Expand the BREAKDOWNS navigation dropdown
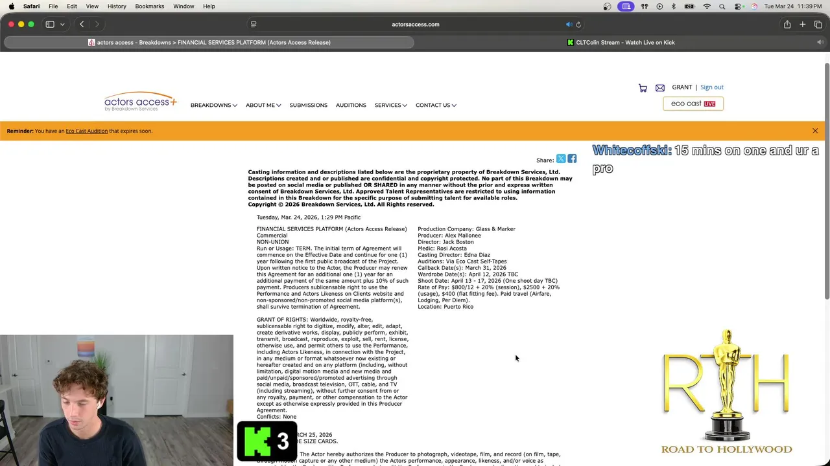Viewport: 830px width, 466px height. (x=213, y=105)
